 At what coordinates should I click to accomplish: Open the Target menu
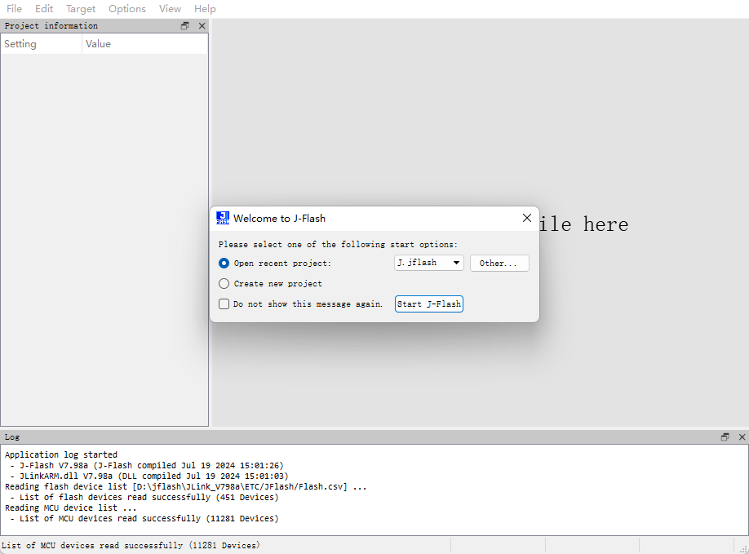[x=80, y=9]
